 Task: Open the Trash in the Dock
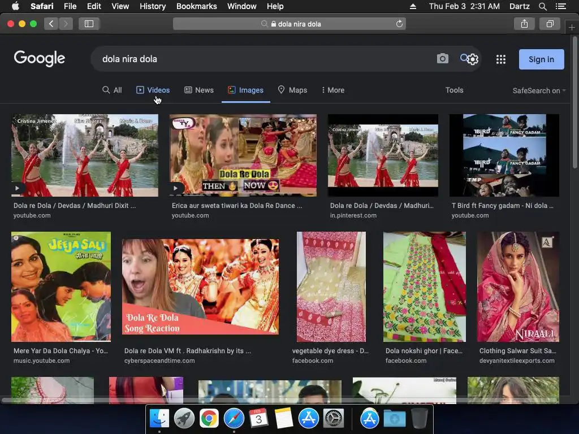pyautogui.click(x=420, y=418)
